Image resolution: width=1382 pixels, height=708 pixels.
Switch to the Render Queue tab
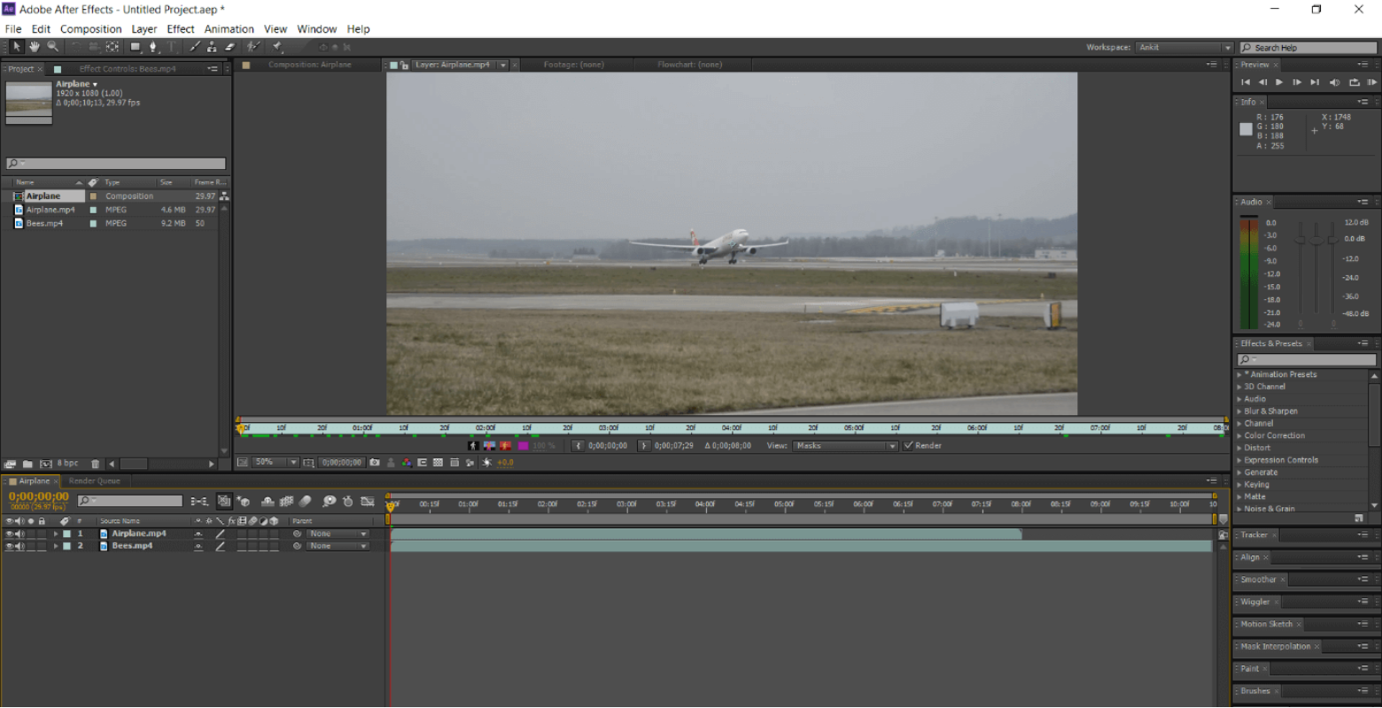[x=95, y=481]
